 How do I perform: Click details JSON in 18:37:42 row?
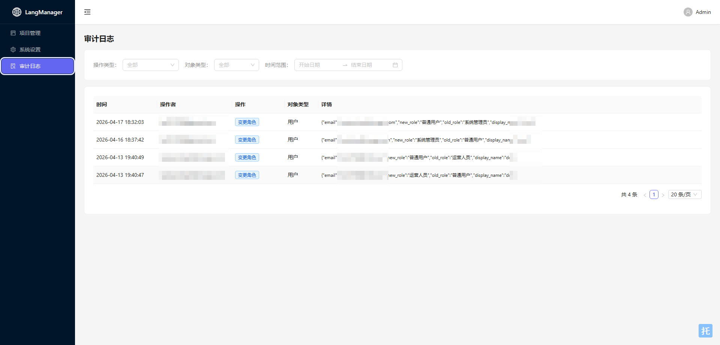tap(426, 140)
